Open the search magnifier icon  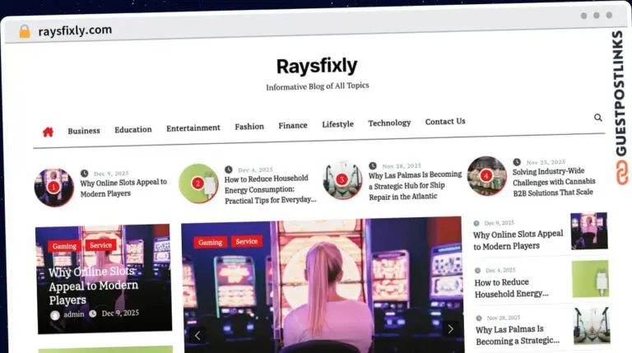point(598,118)
